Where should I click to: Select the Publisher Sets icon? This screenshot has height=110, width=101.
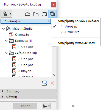52,14
